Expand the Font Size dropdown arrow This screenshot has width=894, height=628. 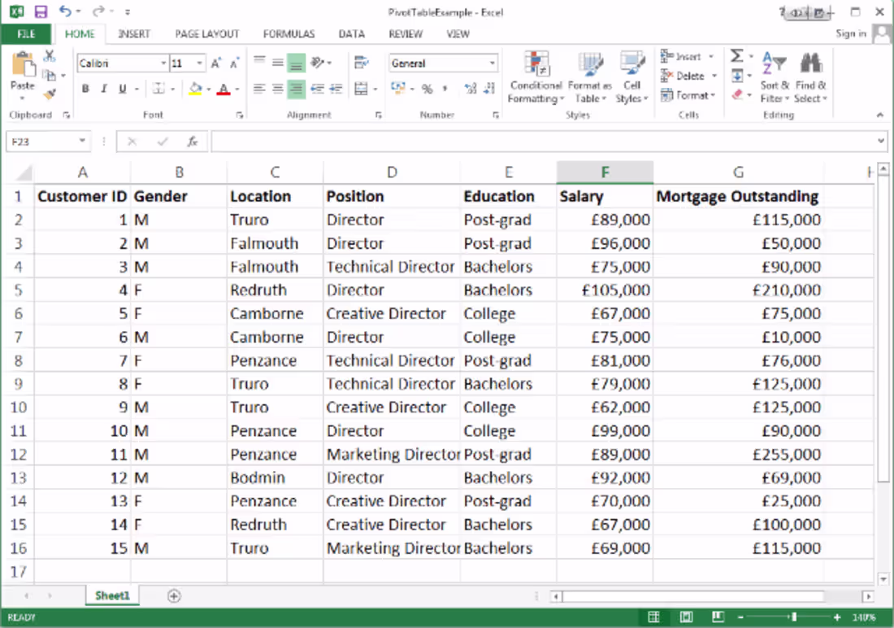tap(198, 63)
